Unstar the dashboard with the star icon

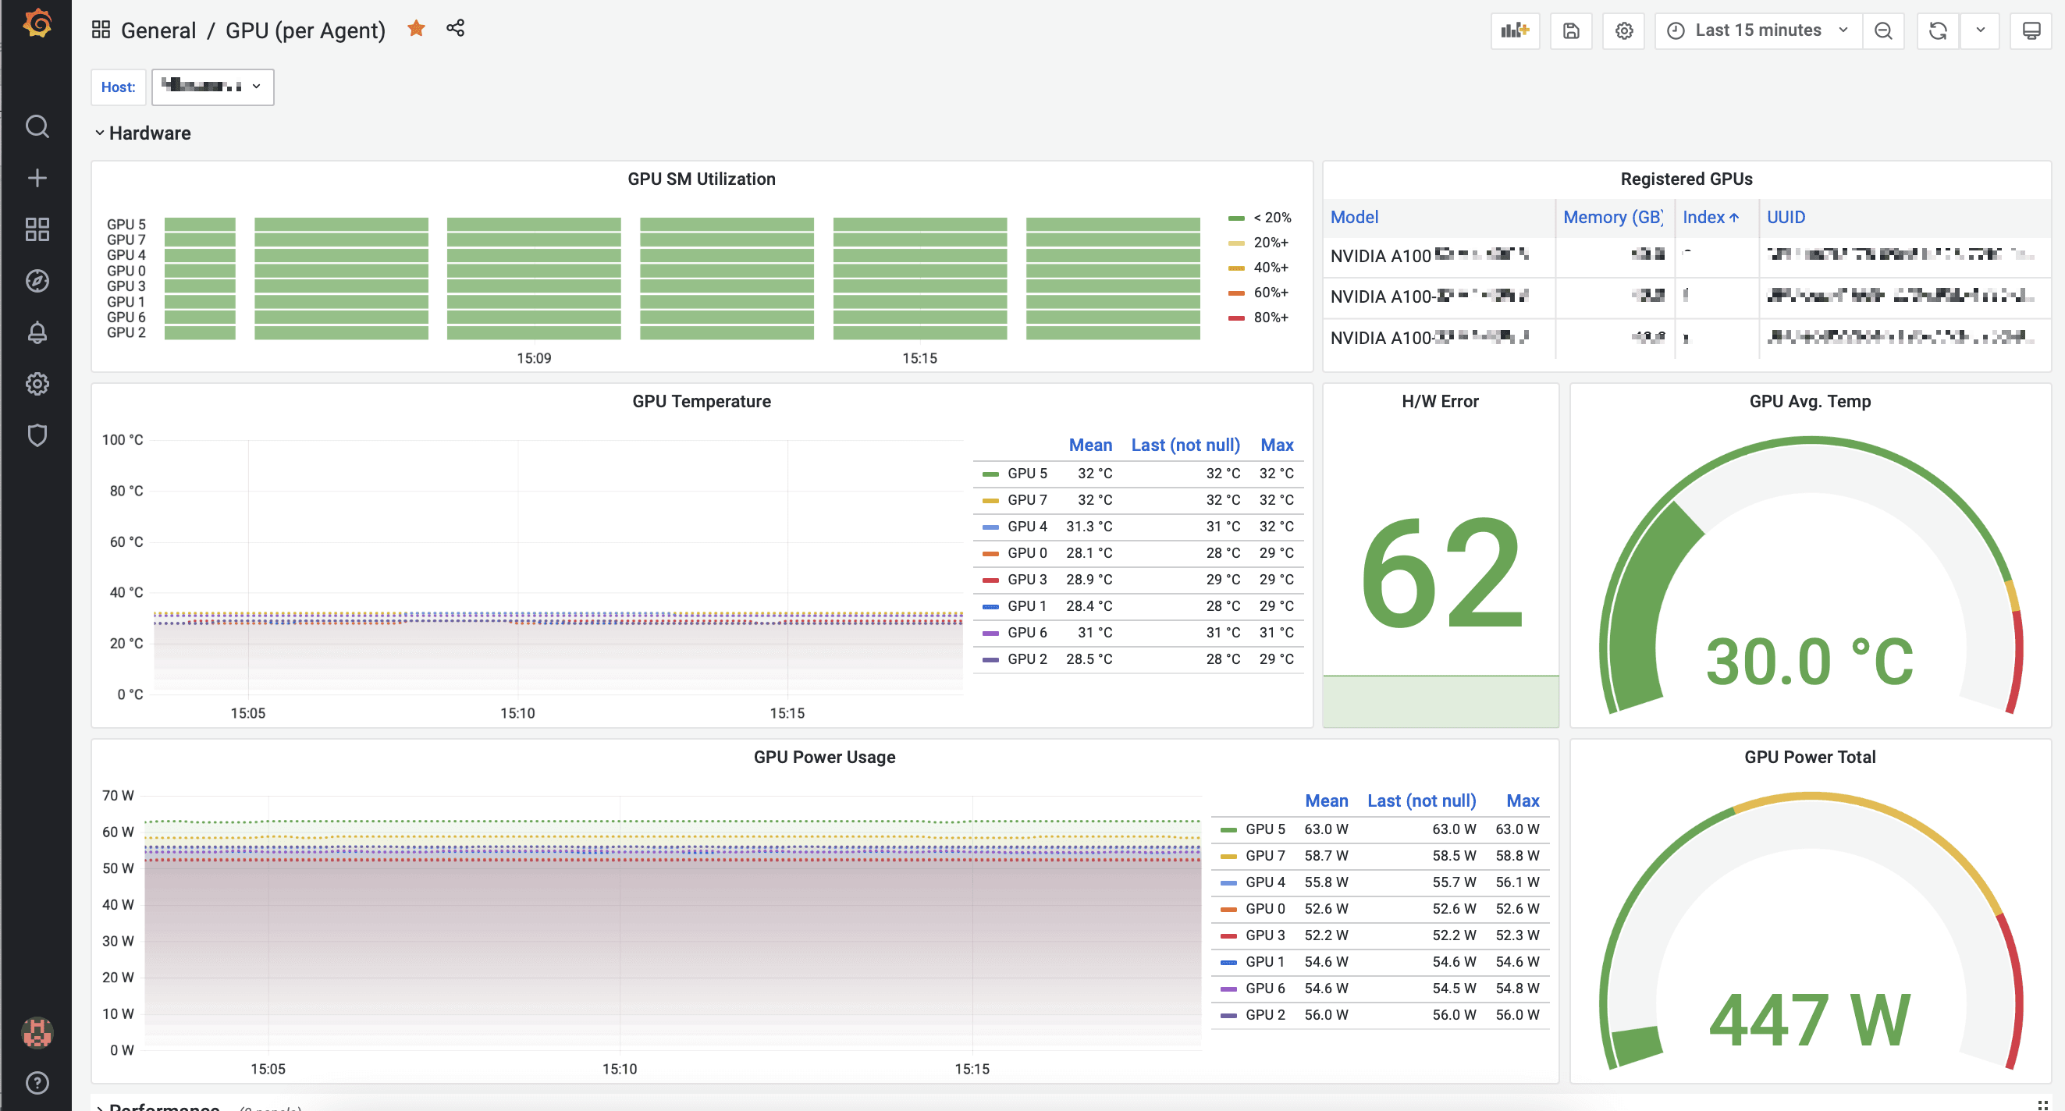click(x=416, y=29)
